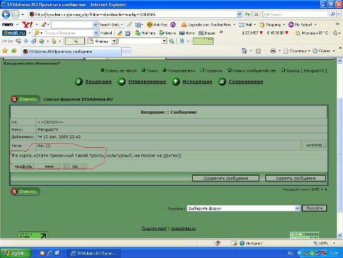Open Входящие folder icon
Viewport: 343px width, 258px height.
click(79, 82)
